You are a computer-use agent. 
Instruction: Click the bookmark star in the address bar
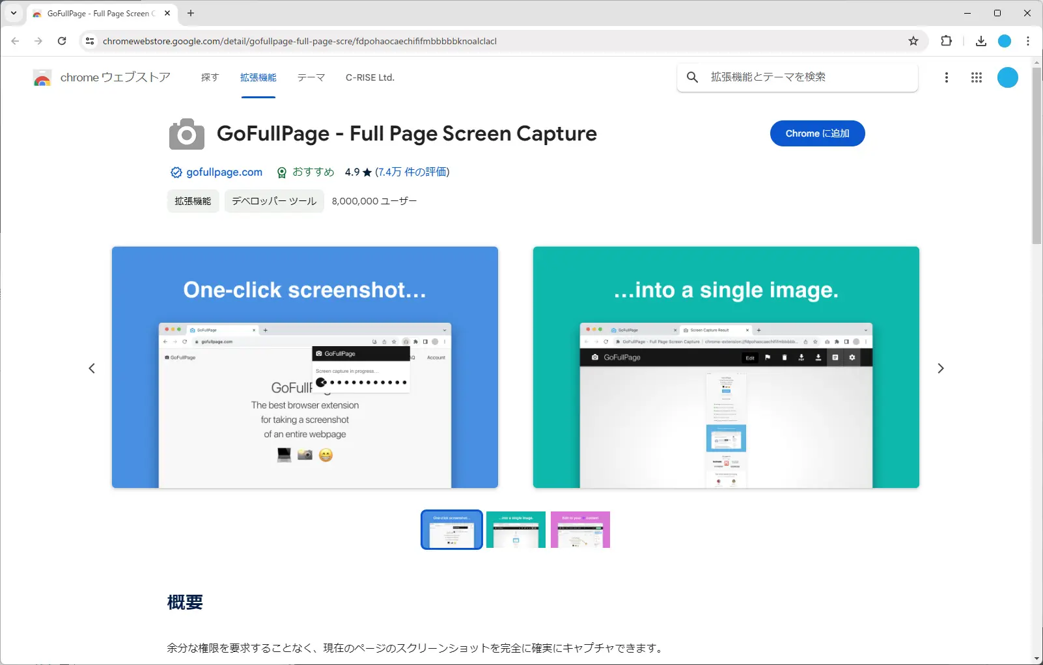click(914, 40)
